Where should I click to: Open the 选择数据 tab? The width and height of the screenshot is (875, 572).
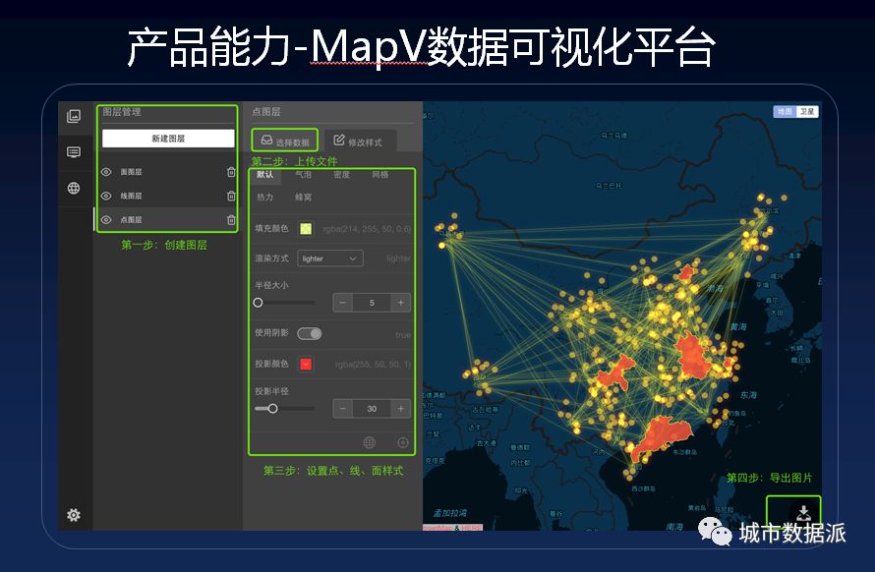284,141
